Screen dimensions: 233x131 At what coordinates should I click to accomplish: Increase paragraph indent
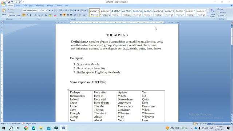(x=79, y=11)
